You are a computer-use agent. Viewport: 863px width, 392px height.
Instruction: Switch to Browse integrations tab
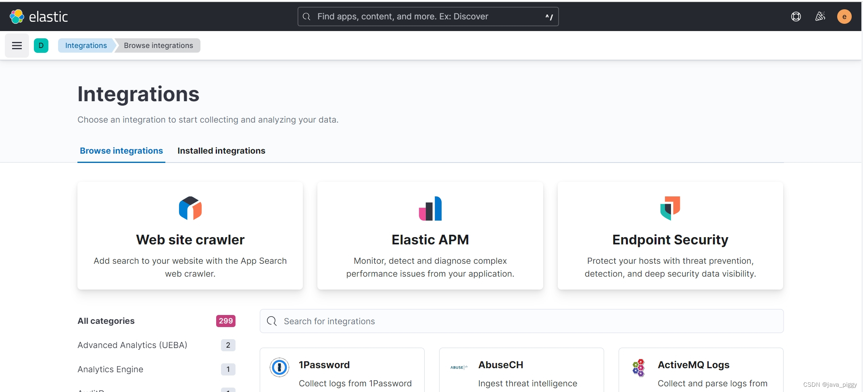click(x=121, y=151)
